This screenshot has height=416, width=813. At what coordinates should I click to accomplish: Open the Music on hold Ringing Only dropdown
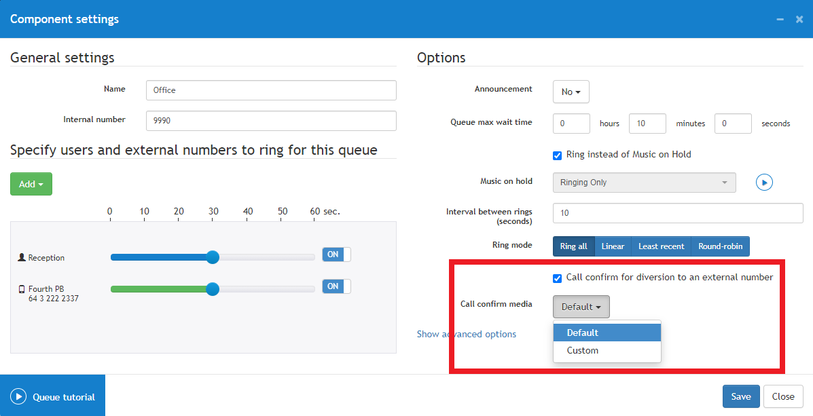tap(644, 183)
